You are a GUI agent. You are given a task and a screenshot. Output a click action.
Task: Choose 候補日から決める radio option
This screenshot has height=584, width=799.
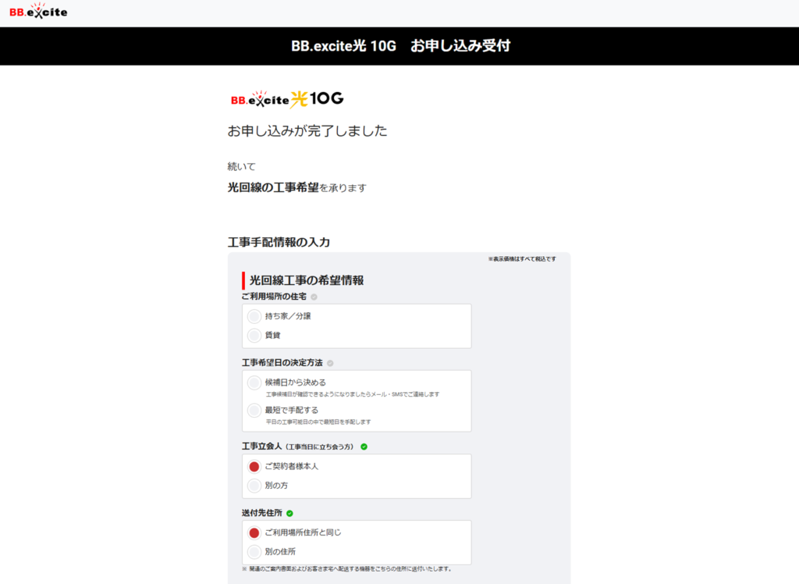click(x=254, y=383)
